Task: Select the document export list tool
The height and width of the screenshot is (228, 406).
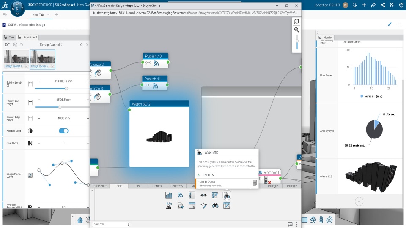Action: 181,206
